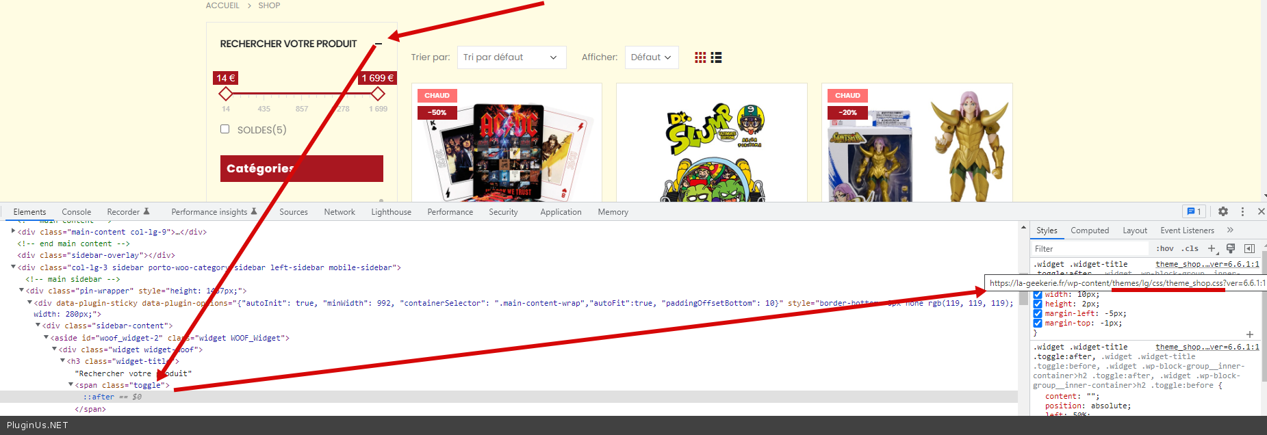Check the SOLDES(5) filter checkbox
The image size is (1267, 435).
(225, 129)
